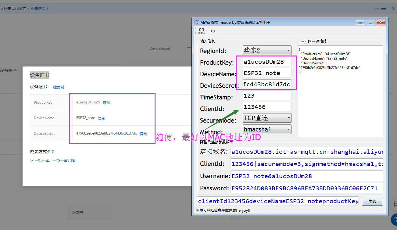Image resolution: width=397 pixels, height=230 pixels.
Task: Click the DeviceSecret input field
Action: coord(267,84)
